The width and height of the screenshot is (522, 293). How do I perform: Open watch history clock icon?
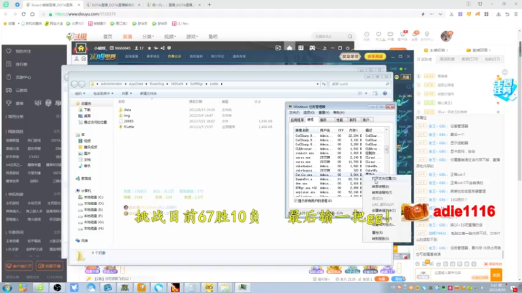[x=367, y=35]
